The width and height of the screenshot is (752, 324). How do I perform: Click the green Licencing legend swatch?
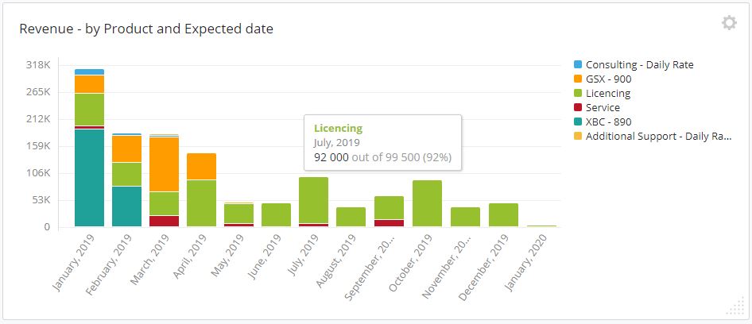click(x=578, y=94)
